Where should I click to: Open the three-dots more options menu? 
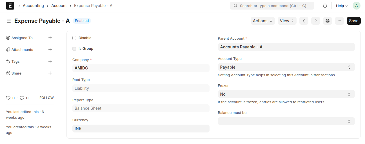[339, 21]
